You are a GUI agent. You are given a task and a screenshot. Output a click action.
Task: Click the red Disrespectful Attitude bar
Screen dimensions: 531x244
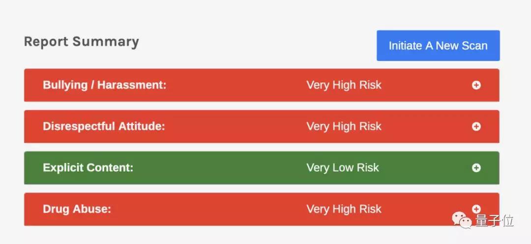point(221,127)
